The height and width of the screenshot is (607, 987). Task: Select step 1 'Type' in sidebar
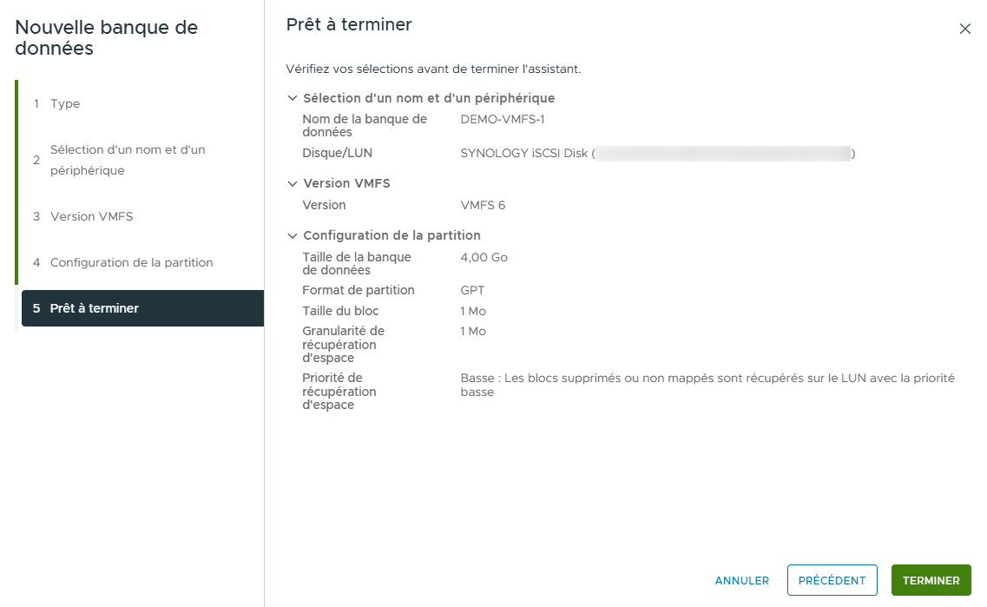(65, 102)
